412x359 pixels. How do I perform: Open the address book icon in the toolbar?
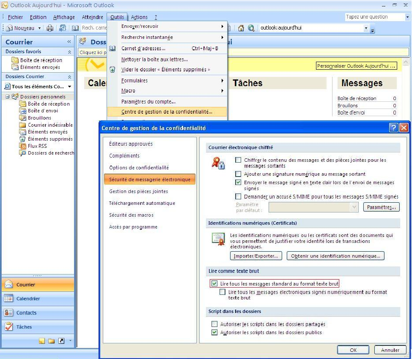click(75, 28)
